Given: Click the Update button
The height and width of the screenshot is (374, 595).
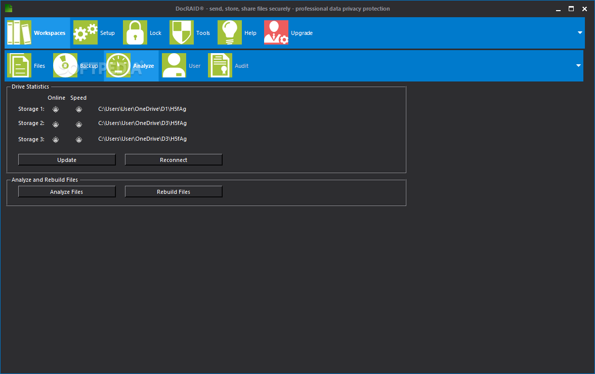Looking at the screenshot, I should pyautogui.click(x=67, y=160).
